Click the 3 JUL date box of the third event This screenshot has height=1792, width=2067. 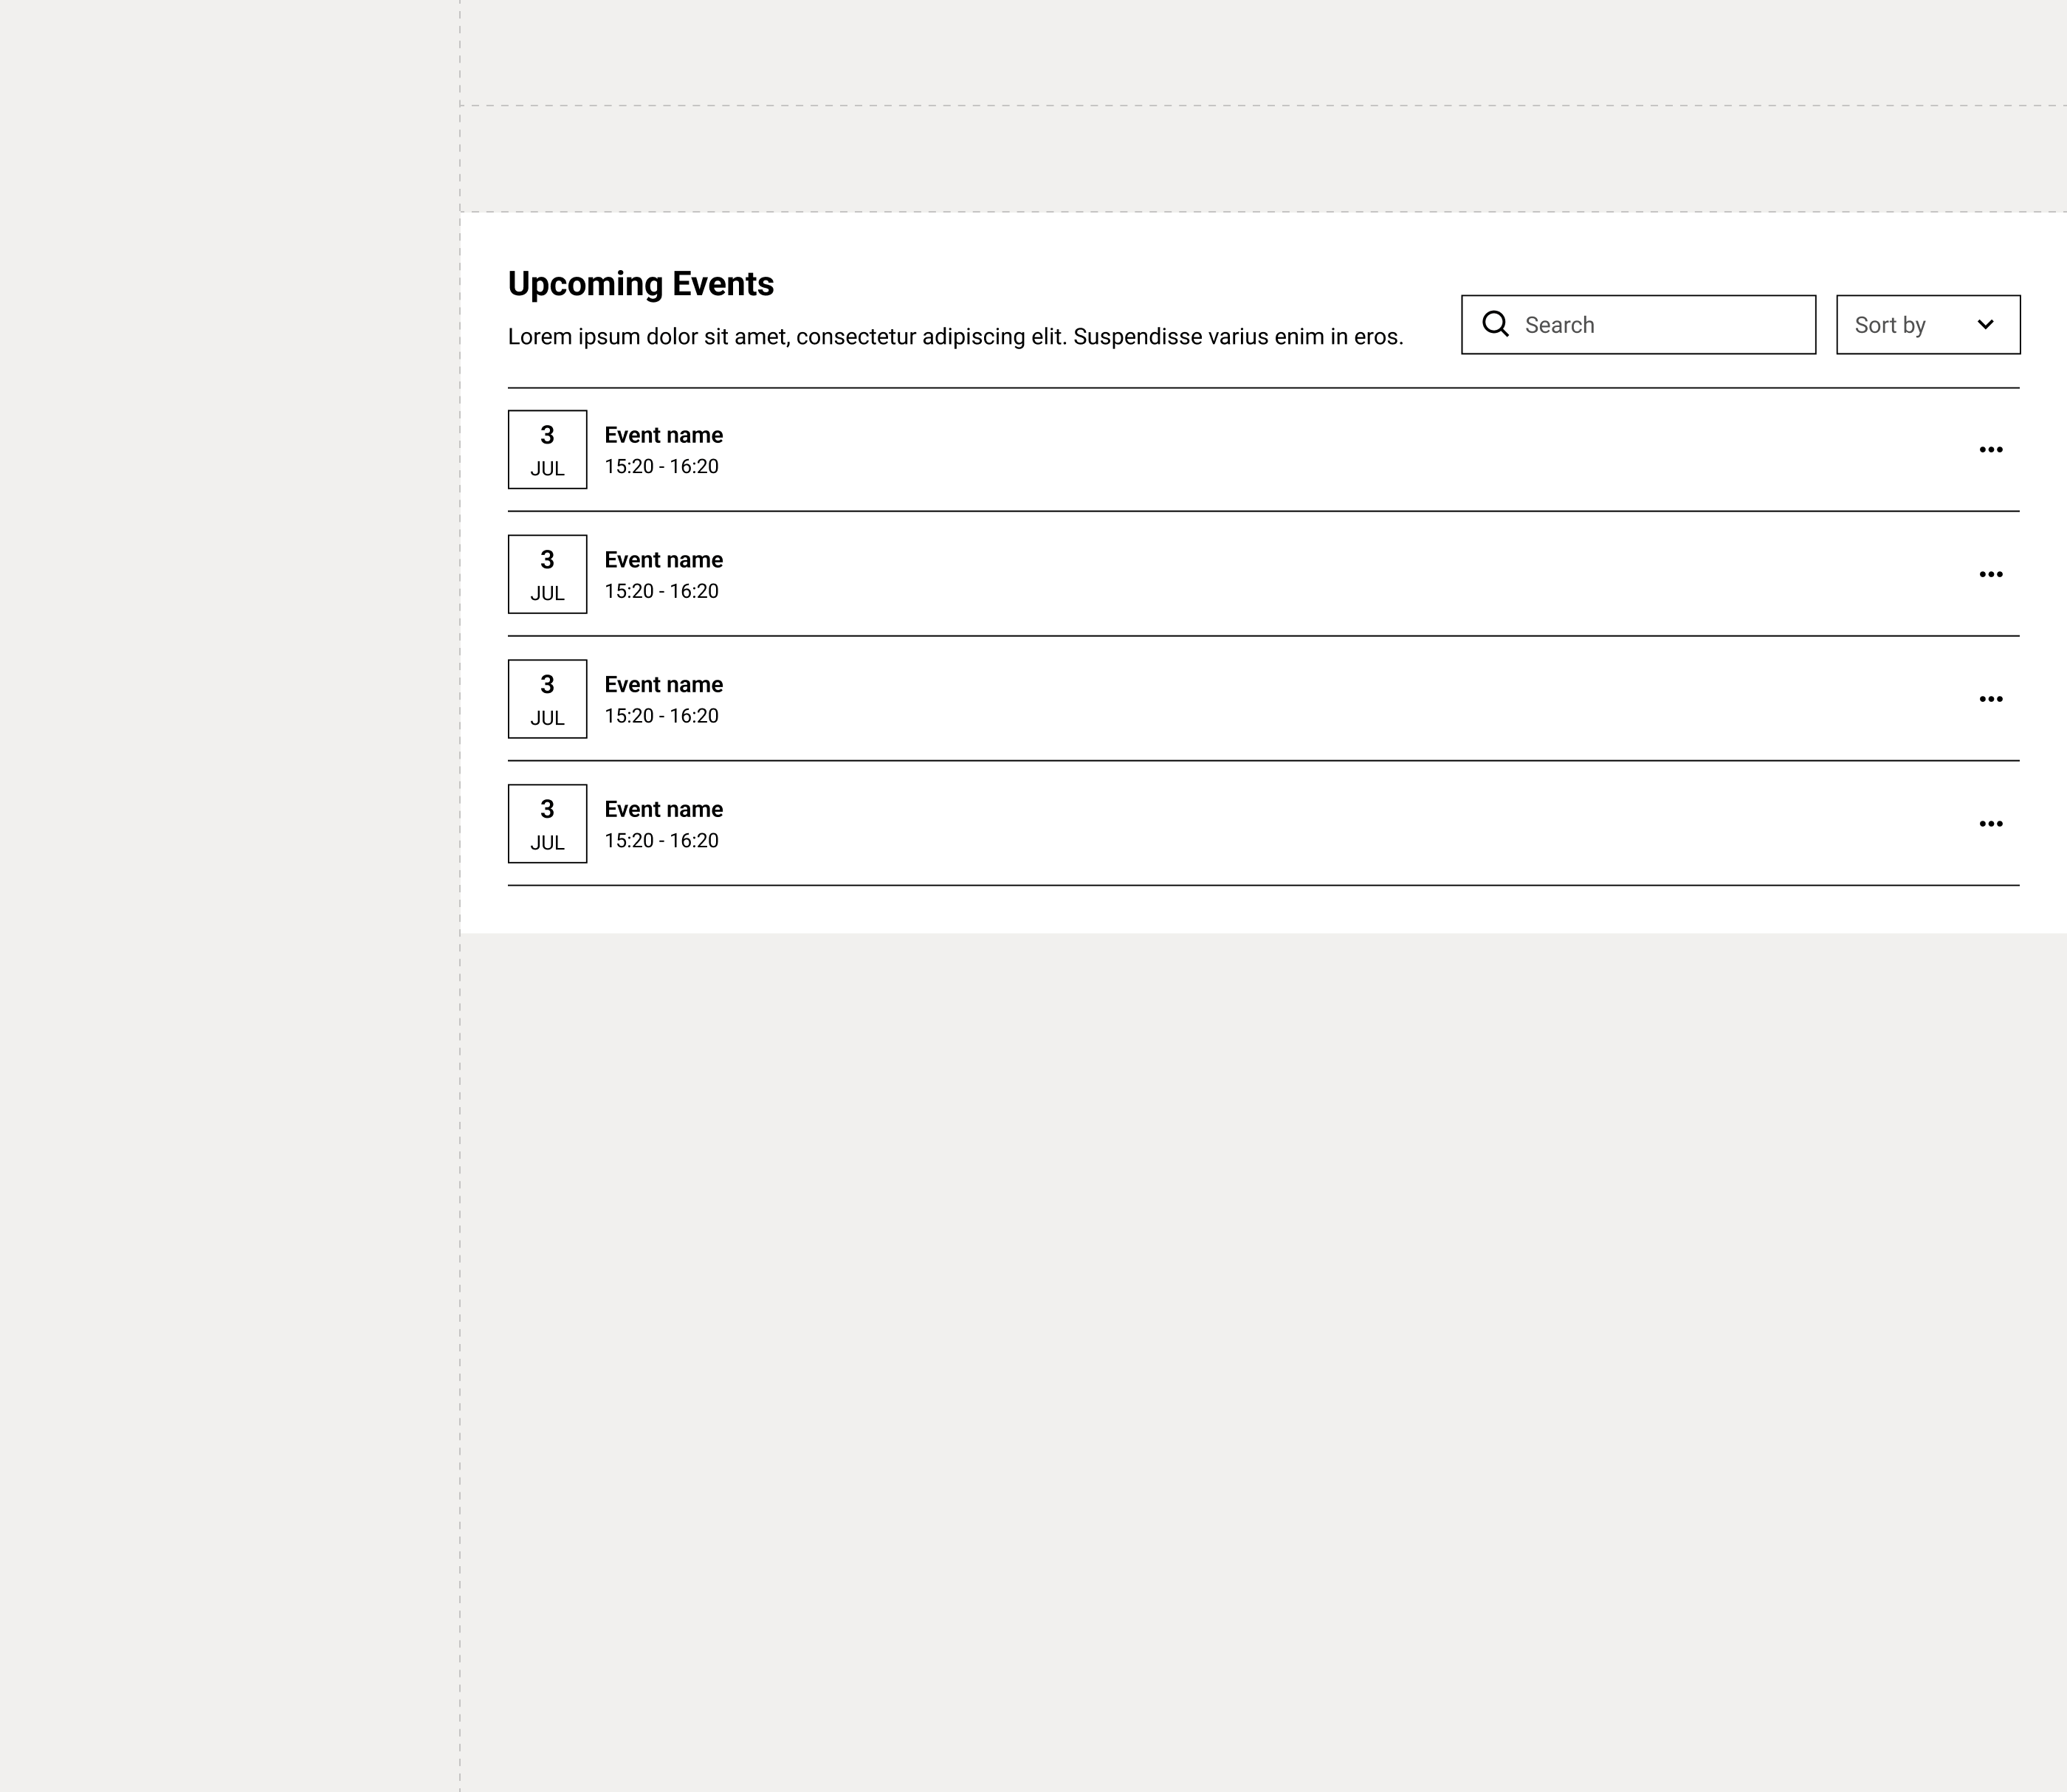tap(547, 699)
